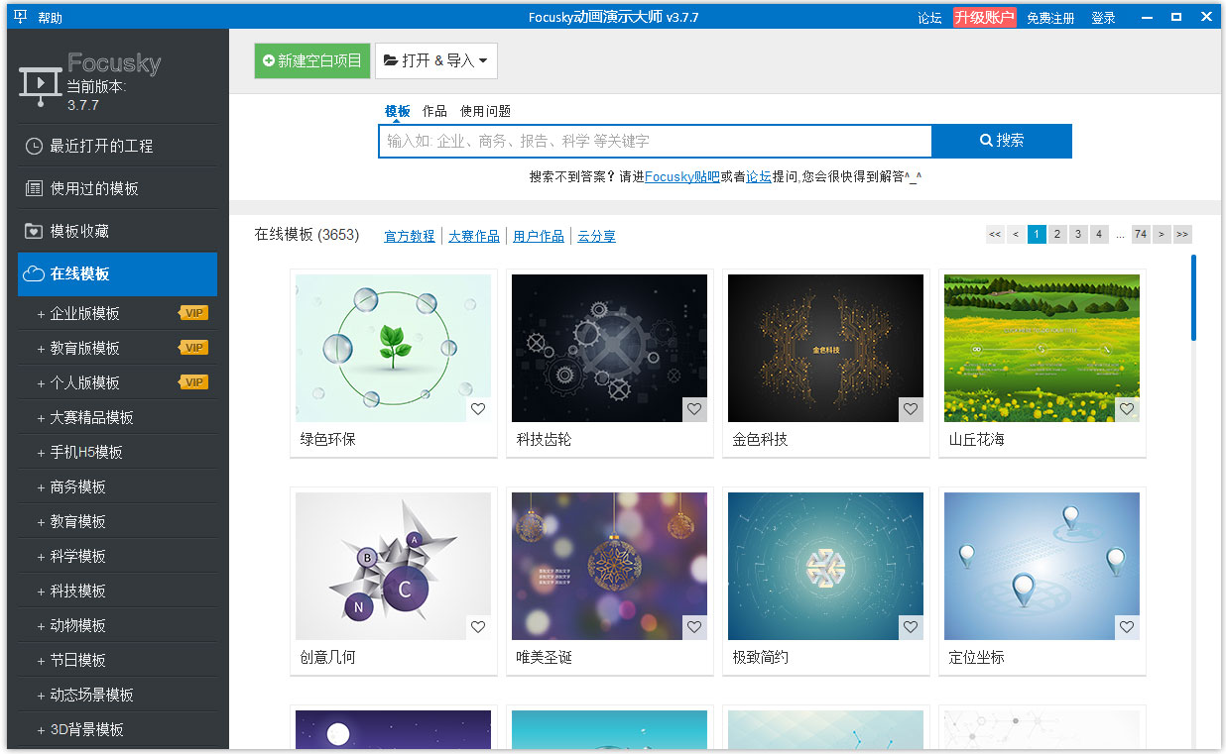Select 在线模板 cloud item
The image size is (1226, 754).
(117, 274)
